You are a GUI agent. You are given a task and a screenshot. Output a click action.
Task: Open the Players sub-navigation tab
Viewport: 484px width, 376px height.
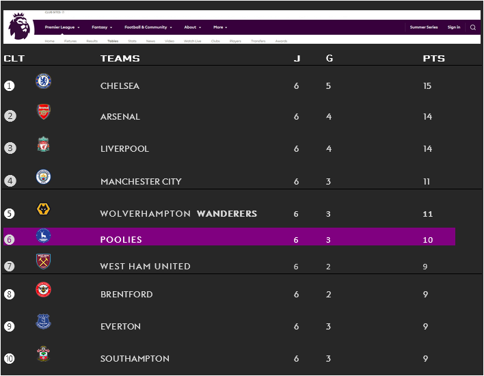pos(236,41)
